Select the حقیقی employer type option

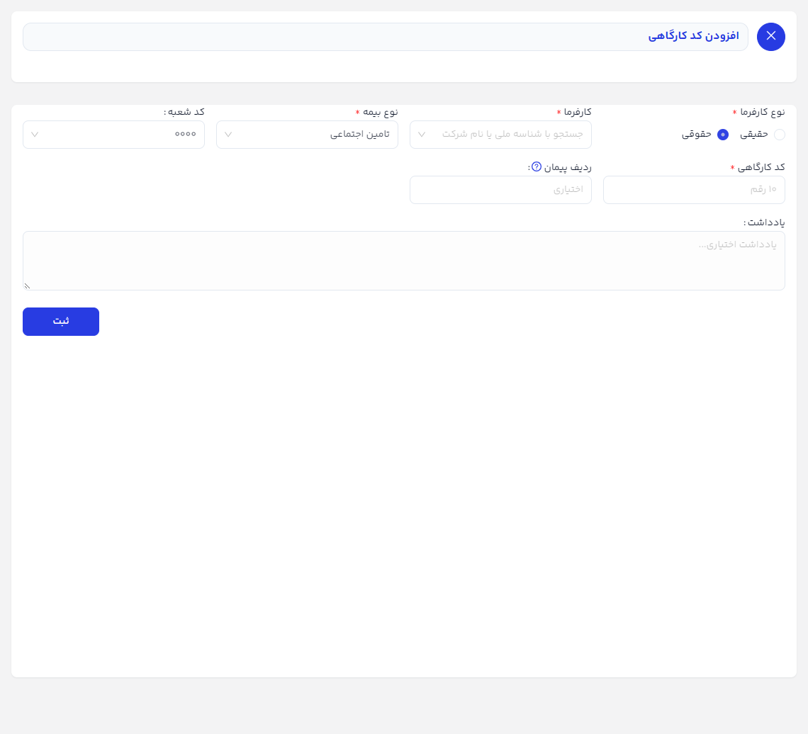[x=779, y=135]
